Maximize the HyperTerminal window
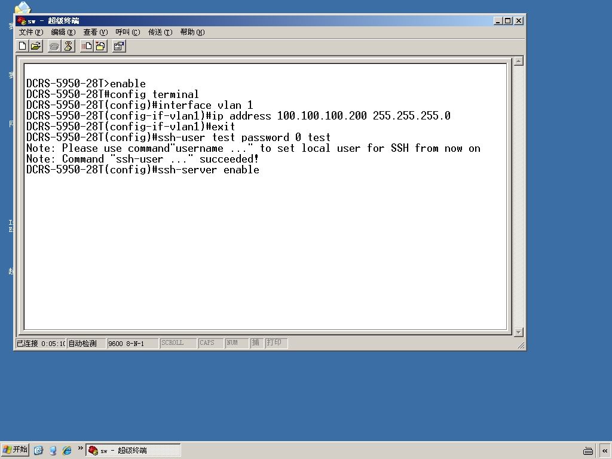This screenshot has height=459, width=612. pyautogui.click(x=508, y=21)
